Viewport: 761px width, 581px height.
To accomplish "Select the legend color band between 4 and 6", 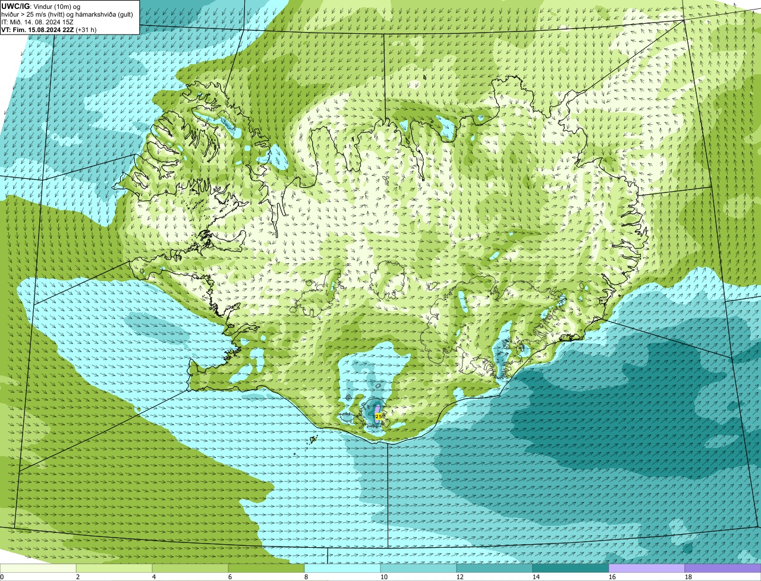I will click(190, 569).
